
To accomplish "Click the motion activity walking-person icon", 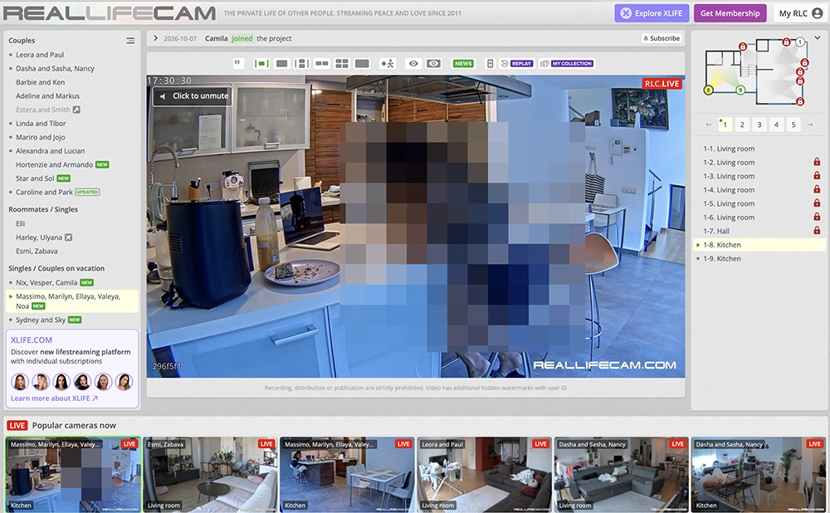I will pos(388,64).
